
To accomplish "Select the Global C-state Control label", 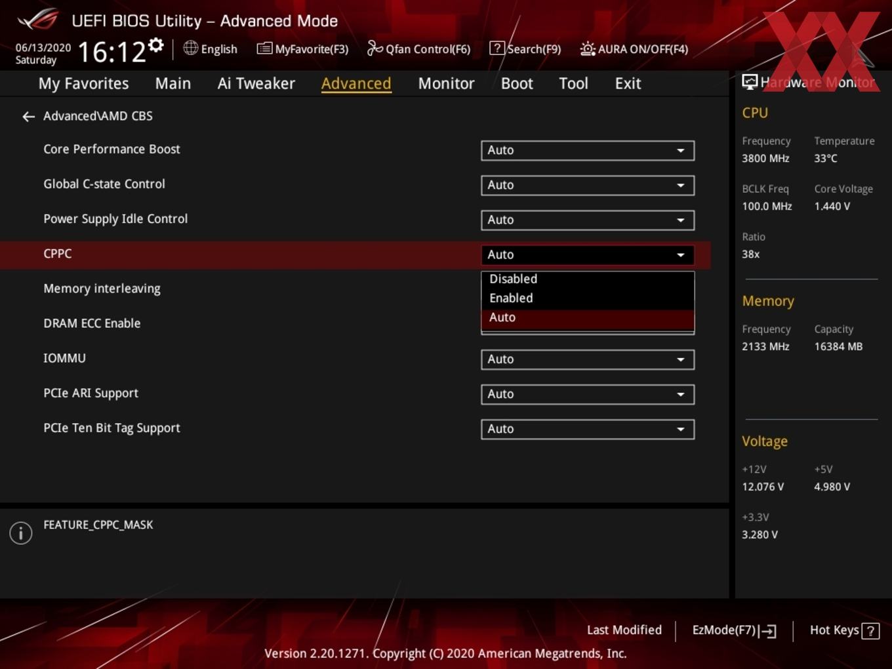I will pos(104,184).
